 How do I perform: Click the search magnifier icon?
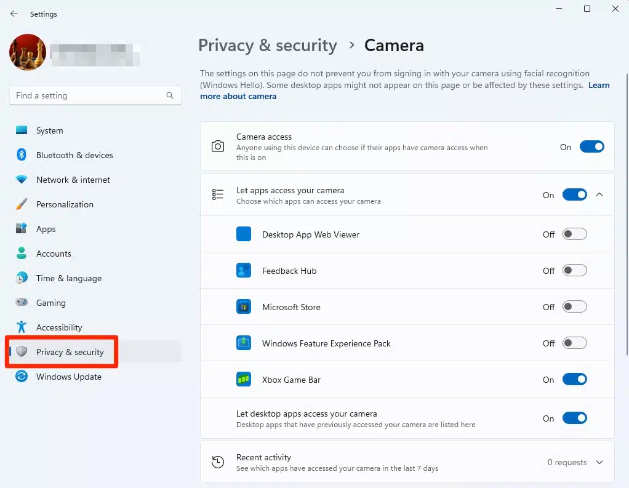click(170, 96)
